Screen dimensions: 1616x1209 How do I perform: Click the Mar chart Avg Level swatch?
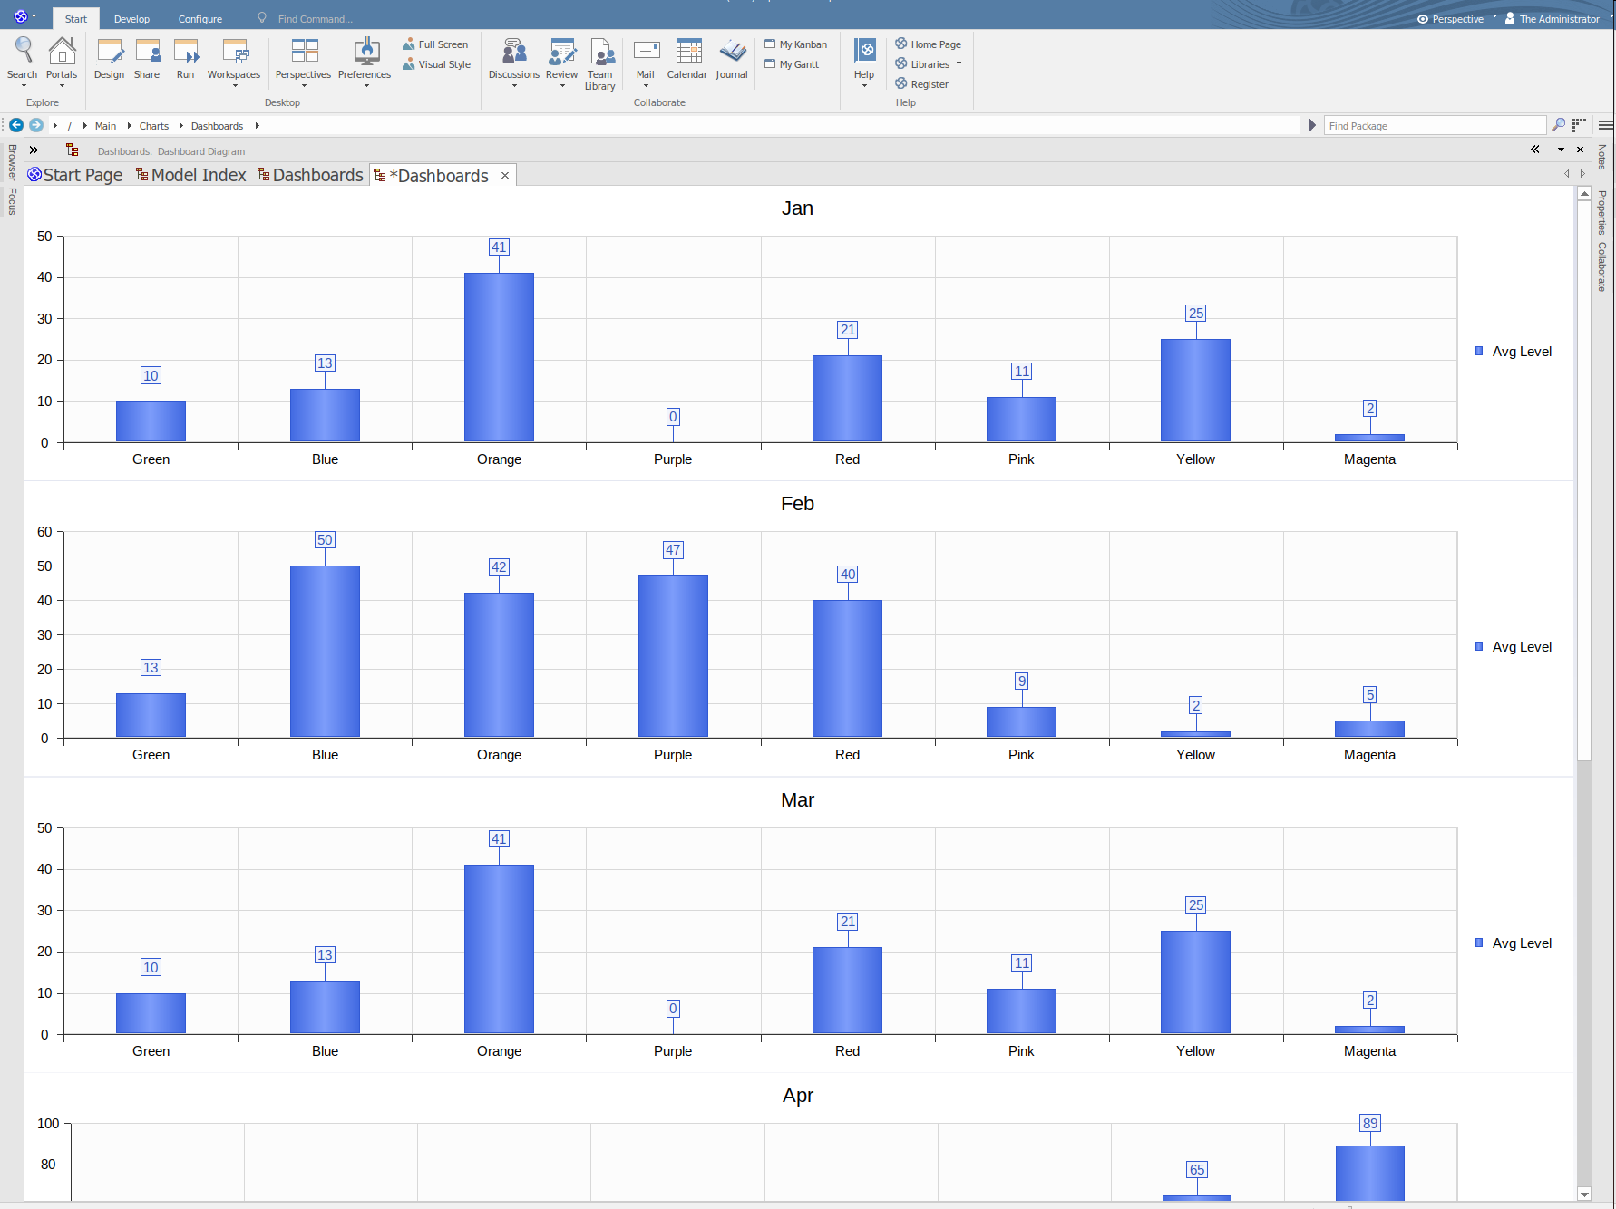[1479, 943]
